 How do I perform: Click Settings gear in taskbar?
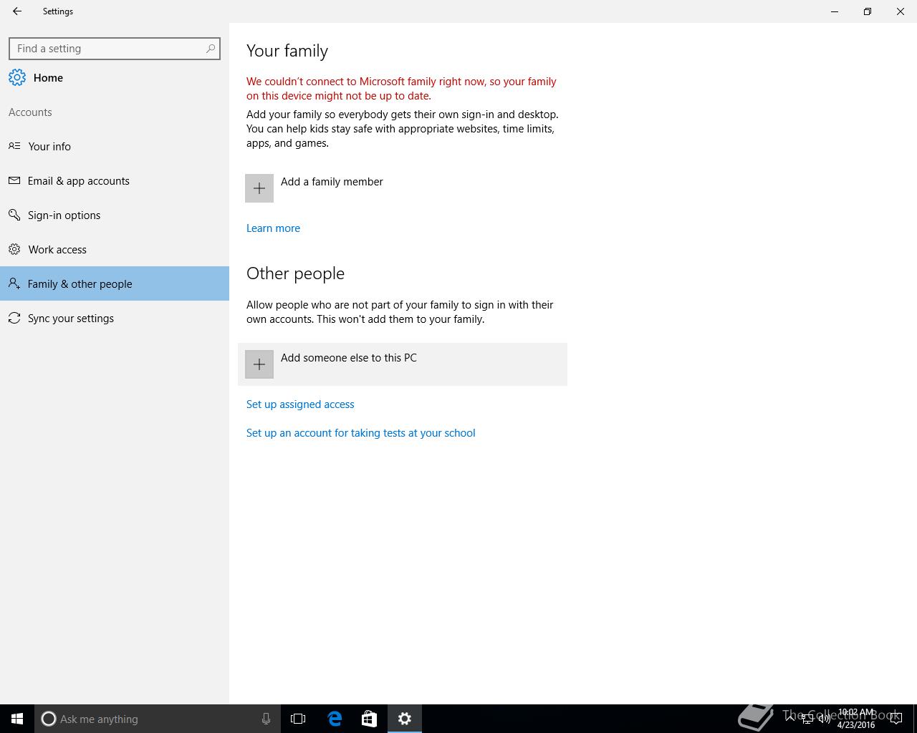(x=405, y=719)
